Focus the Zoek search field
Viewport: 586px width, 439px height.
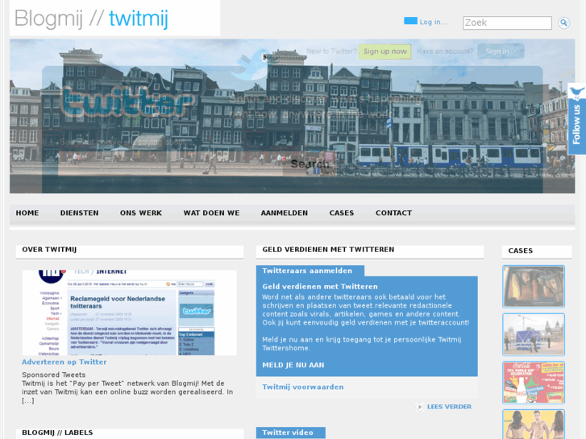pyautogui.click(x=507, y=23)
